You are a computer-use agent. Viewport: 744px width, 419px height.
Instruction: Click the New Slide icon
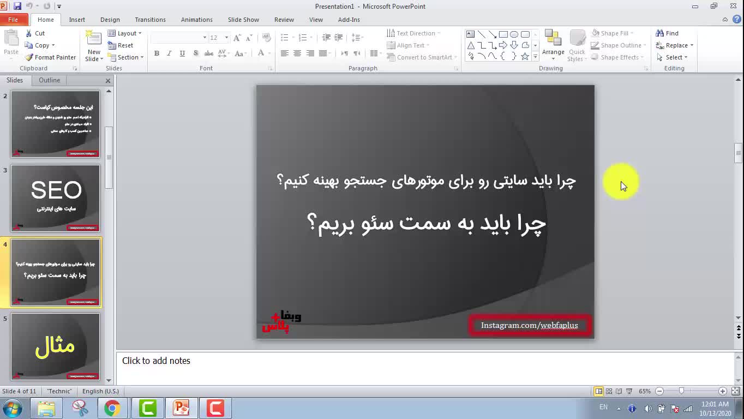coord(94,40)
